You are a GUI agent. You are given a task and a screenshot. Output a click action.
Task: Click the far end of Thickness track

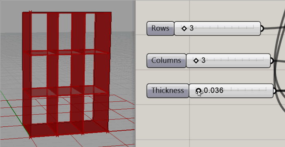[266, 89]
